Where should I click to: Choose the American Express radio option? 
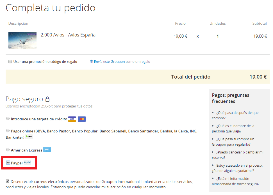coord(8,150)
